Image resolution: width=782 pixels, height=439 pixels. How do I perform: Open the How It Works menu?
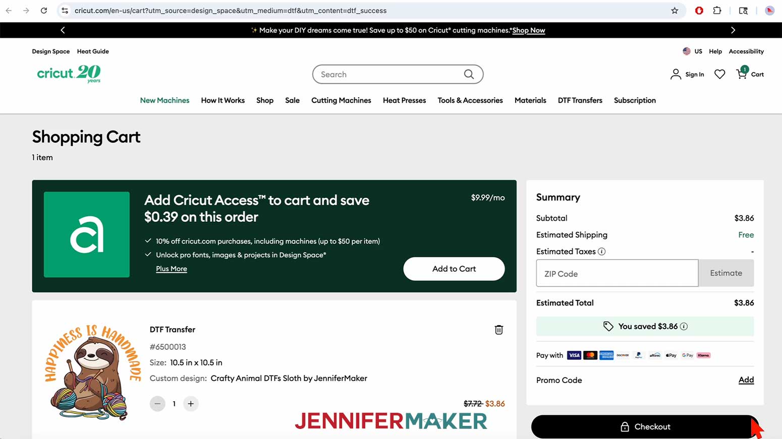click(223, 100)
